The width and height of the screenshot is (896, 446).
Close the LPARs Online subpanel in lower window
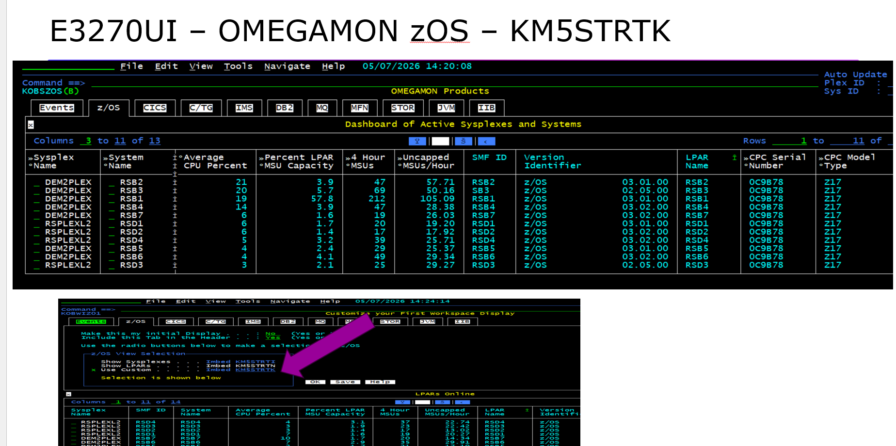[x=68, y=394]
